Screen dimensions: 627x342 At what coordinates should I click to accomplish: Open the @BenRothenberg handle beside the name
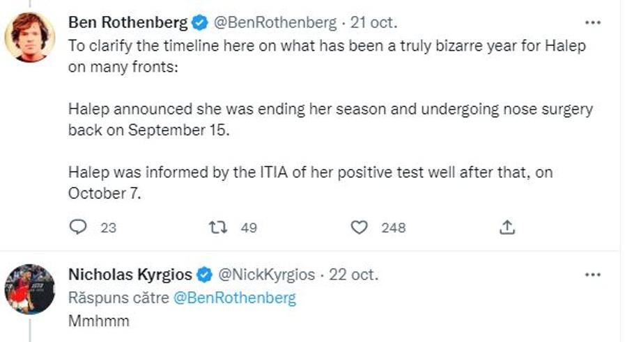275,23
